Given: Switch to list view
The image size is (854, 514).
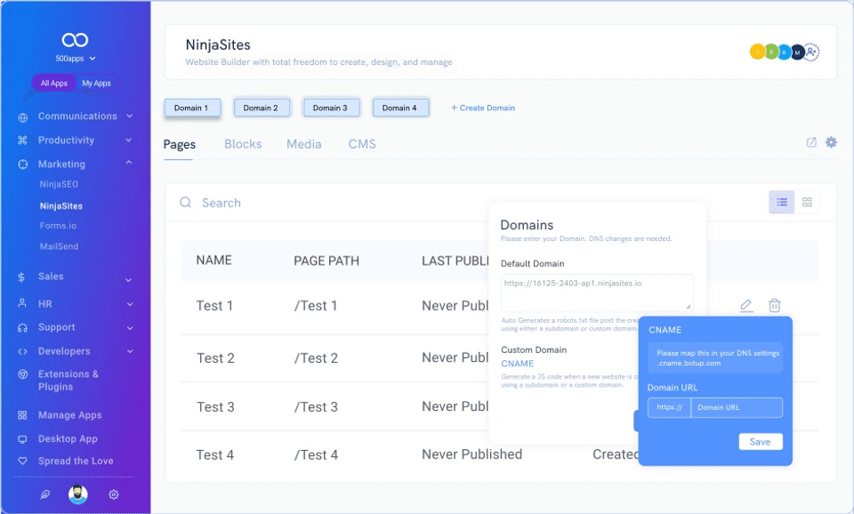Looking at the screenshot, I should (x=782, y=202).
